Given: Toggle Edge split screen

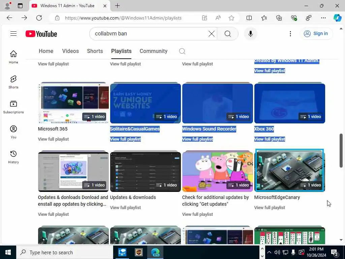Looking at the screenshot, I should [249, 18].
